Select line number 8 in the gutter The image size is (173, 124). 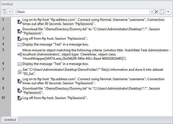[x=3, y=79]
